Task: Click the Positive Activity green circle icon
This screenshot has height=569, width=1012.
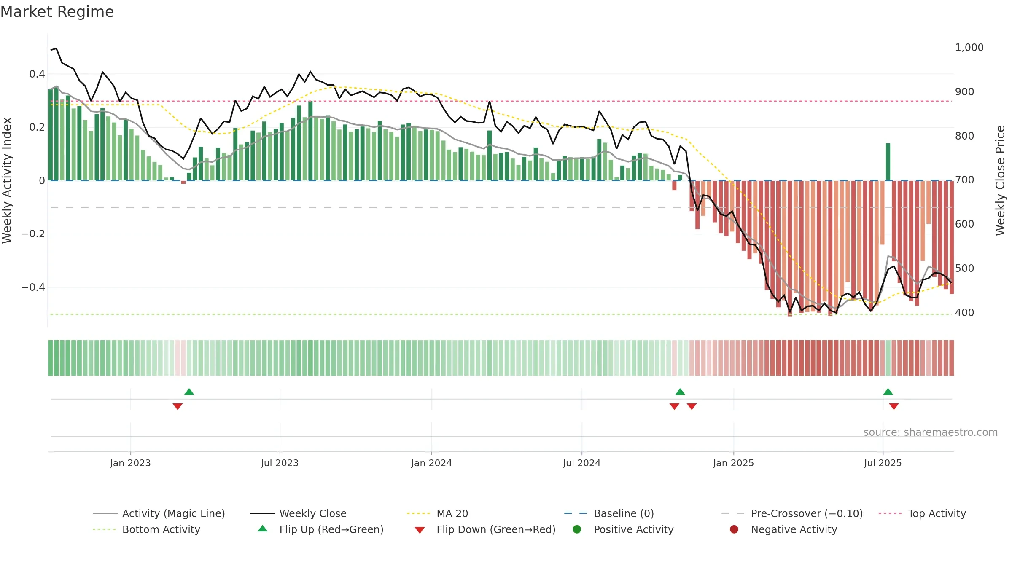Action: (577, 529)
